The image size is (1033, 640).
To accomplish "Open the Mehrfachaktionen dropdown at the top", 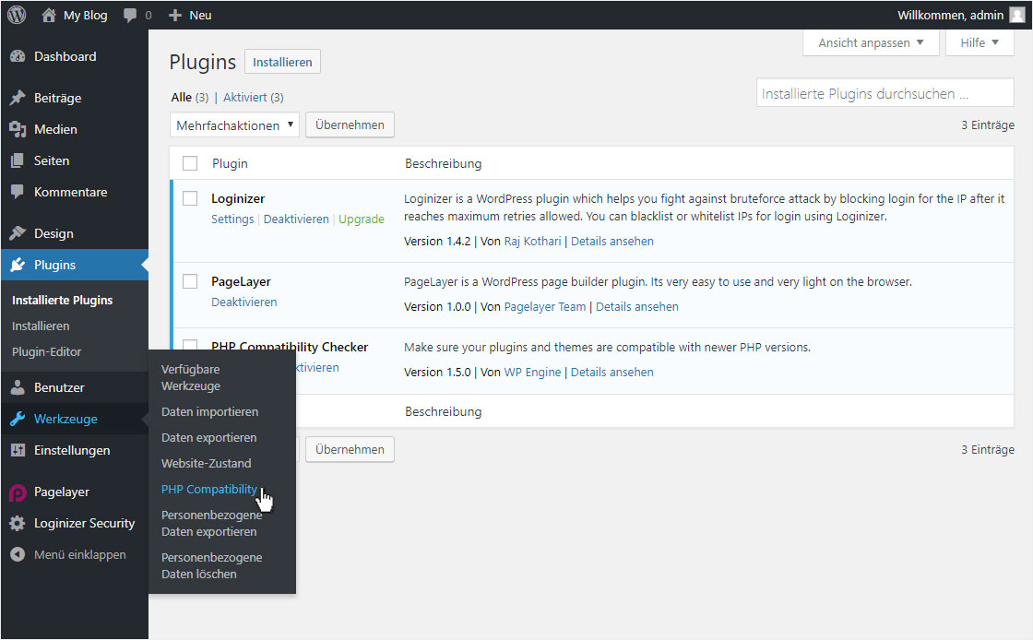I will pos(234,125).
